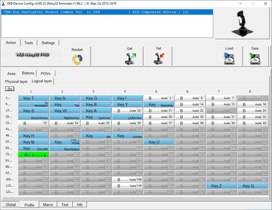The width and height of the screenshot is (272, 210).
Task: Click button cell B Auto 16
Action: coord(253,104)
